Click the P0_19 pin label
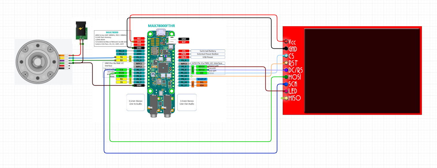This screenshot has height=168, width=437. [x=184, y=76]
